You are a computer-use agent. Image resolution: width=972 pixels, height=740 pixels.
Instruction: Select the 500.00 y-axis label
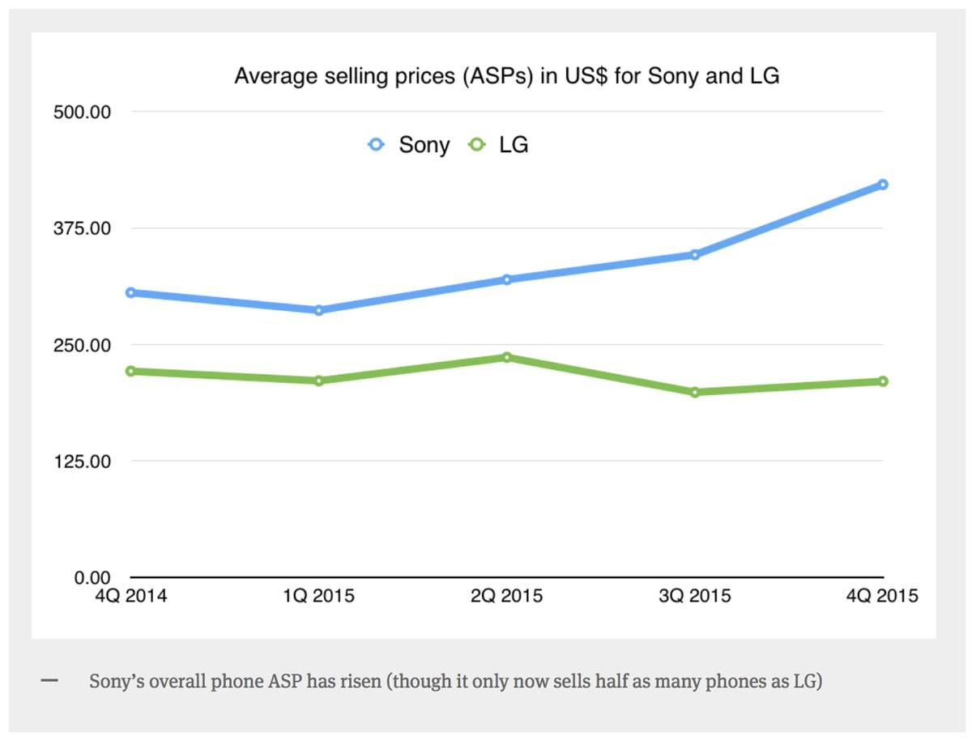(x=80, y=112)
